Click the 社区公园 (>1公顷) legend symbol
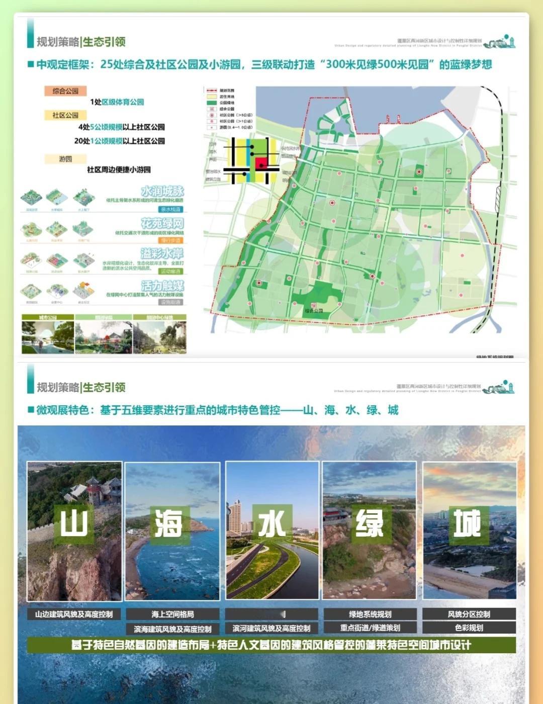Viewport: 543px width, 704px height. click(211, 121)
